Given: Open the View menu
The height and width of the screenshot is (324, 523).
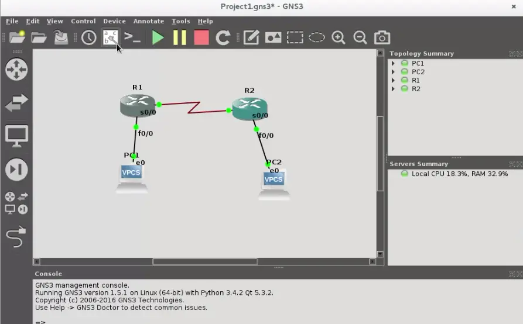Looking at the screenshot, I should click(54, 21).
